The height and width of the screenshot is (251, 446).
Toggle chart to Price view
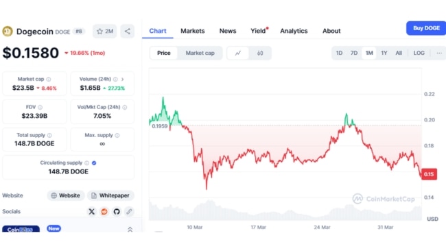164,53
